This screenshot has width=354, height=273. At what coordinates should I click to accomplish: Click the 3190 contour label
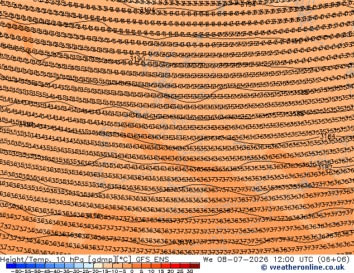(137, 59)
